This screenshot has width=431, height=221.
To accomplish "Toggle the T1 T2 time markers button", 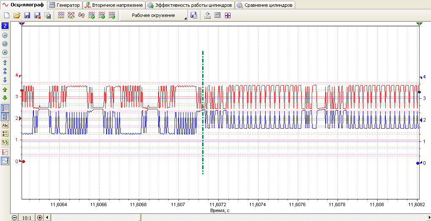I will pos(5,142).
